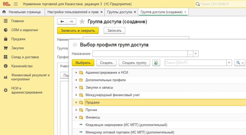Viewport: 246px width, 135px height.
Task: Expand Дополнительные профили folder
Action: coord(76,80)
